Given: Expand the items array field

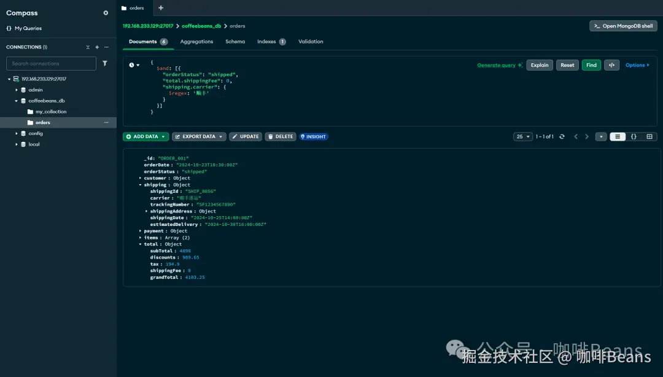Looking at the screenshot, I should (141, 238).
